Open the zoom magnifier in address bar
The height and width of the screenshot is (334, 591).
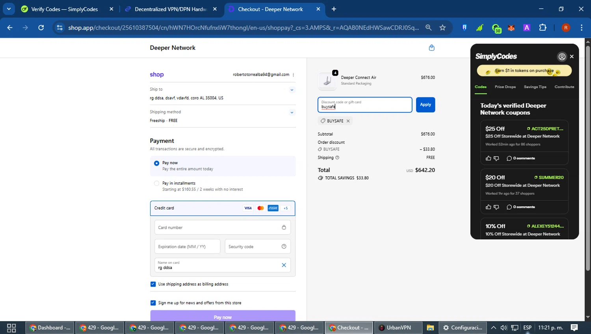pos(428,28)
